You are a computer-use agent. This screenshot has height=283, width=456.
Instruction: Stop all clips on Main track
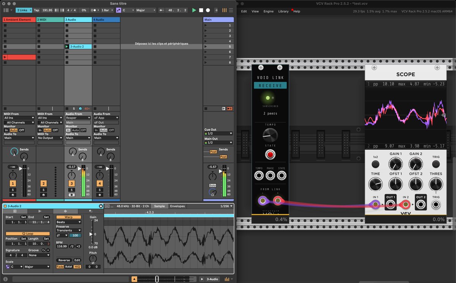pyautogui.click(x=206, y=109)
